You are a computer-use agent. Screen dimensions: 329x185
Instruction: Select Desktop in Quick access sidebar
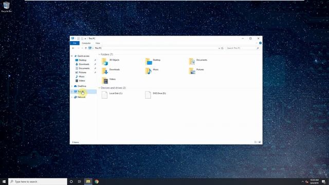(82, 60)
